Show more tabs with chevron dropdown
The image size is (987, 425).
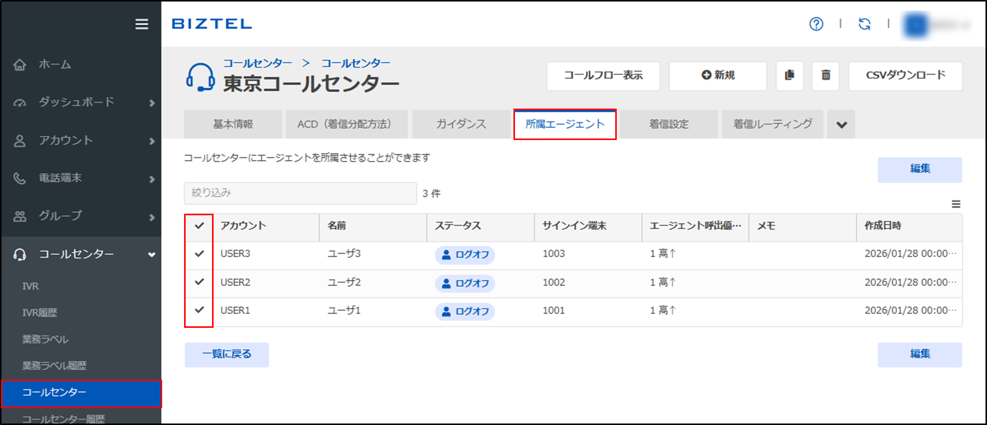(841, 125)
